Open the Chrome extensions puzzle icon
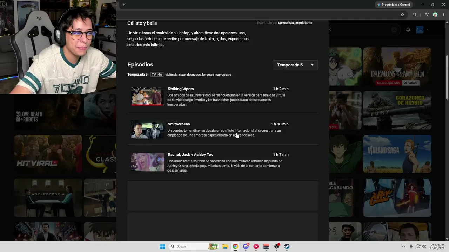The image size is (449, 252). (414, 15)
